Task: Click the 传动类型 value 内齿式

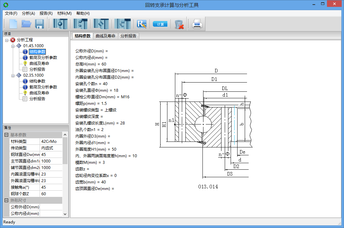Action: 51,148
